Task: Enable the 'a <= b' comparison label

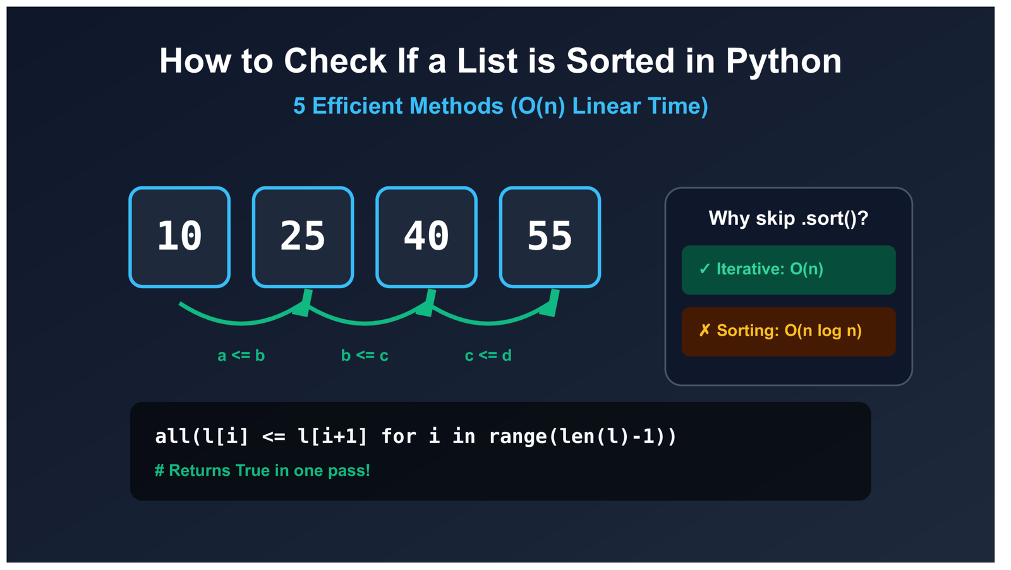Action: [x=242, y=355]
